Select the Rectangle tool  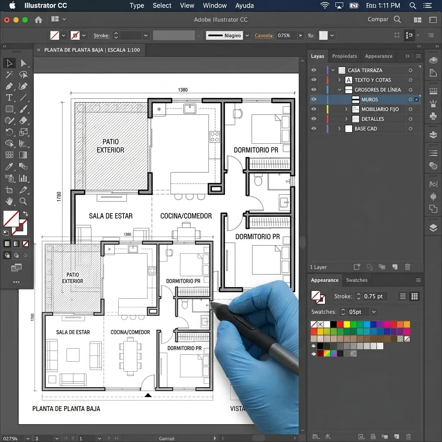(9, 109)
